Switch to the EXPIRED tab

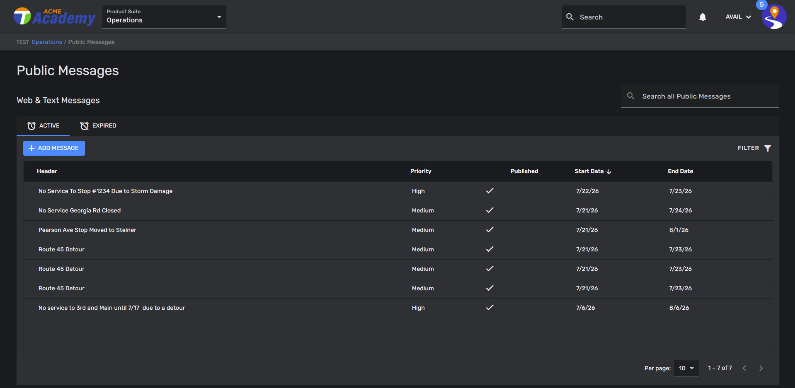(x=98, y=125)
